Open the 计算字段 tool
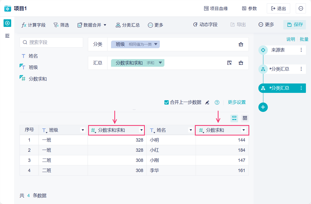The height and width of the screenshot is (204, 311). click(34, 25)
